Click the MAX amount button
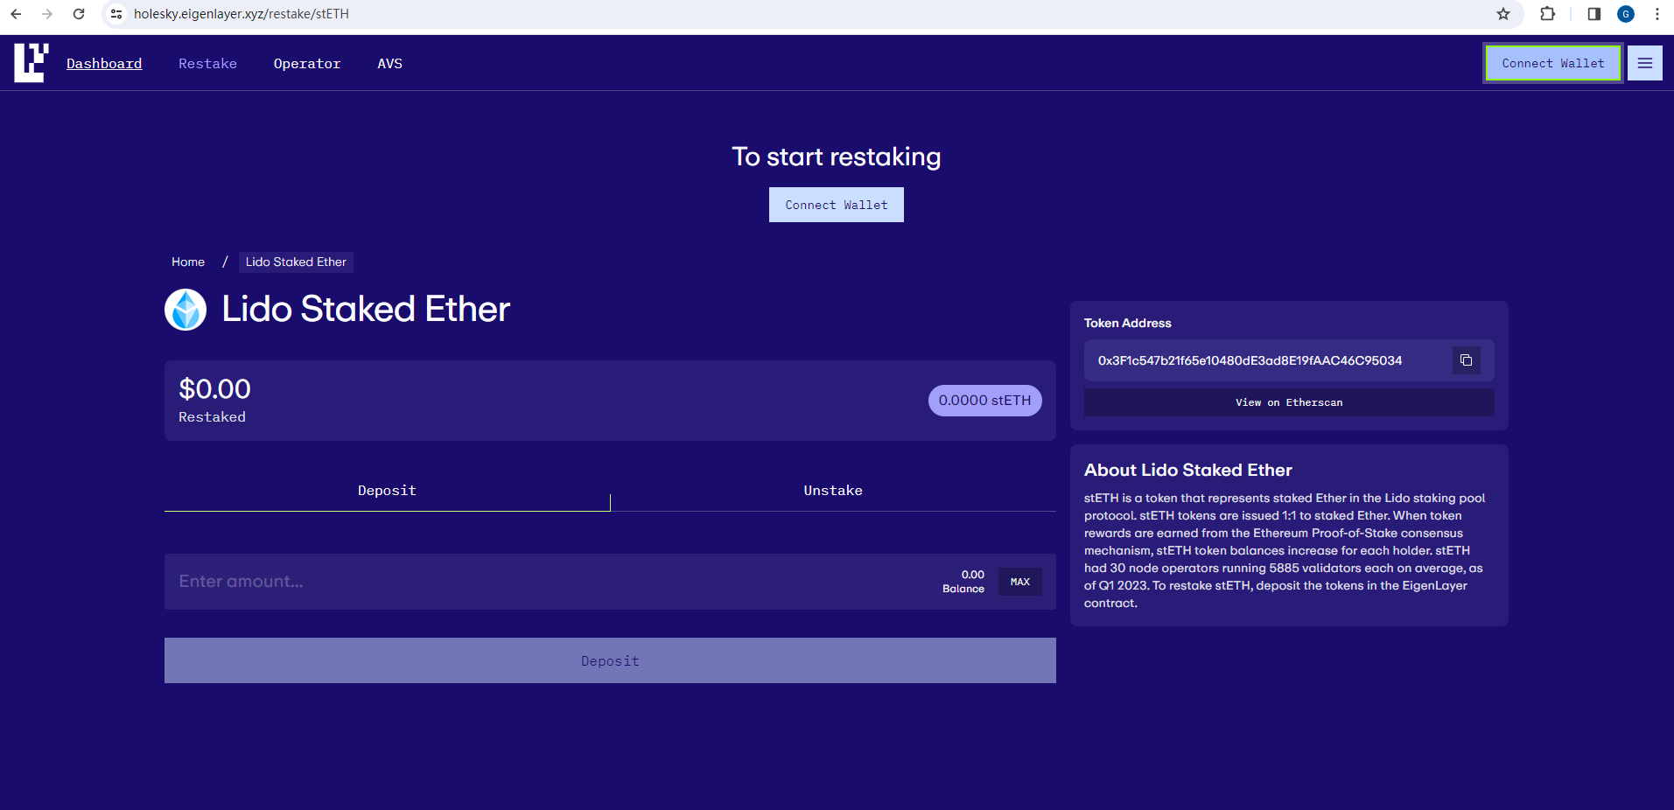The width and height of the screenshot is (1674, 810). coord(1020,582)
